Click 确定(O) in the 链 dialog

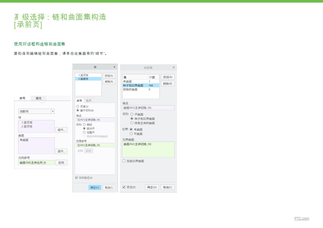coord(95,188)
